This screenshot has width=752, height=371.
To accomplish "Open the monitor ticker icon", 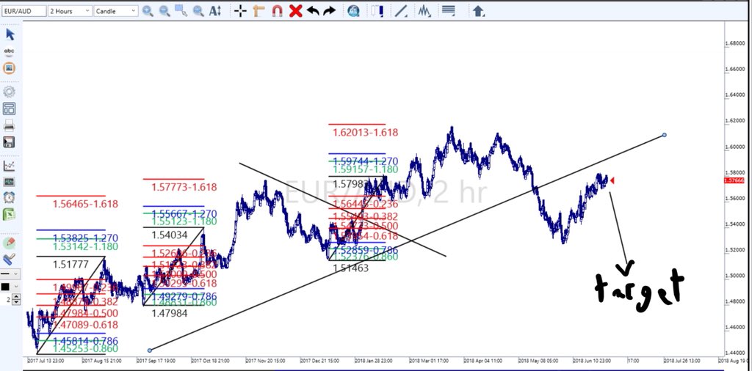I will (x=9, y=182).
